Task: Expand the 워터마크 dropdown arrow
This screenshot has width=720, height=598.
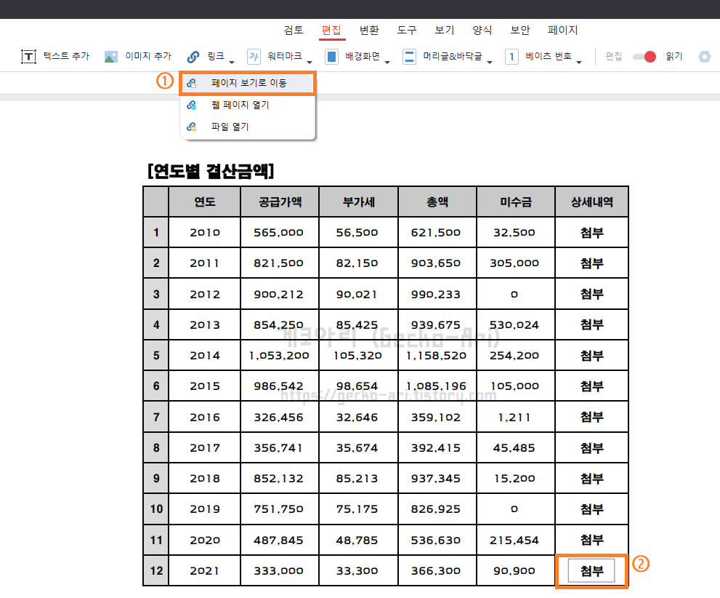Action: 310,62
